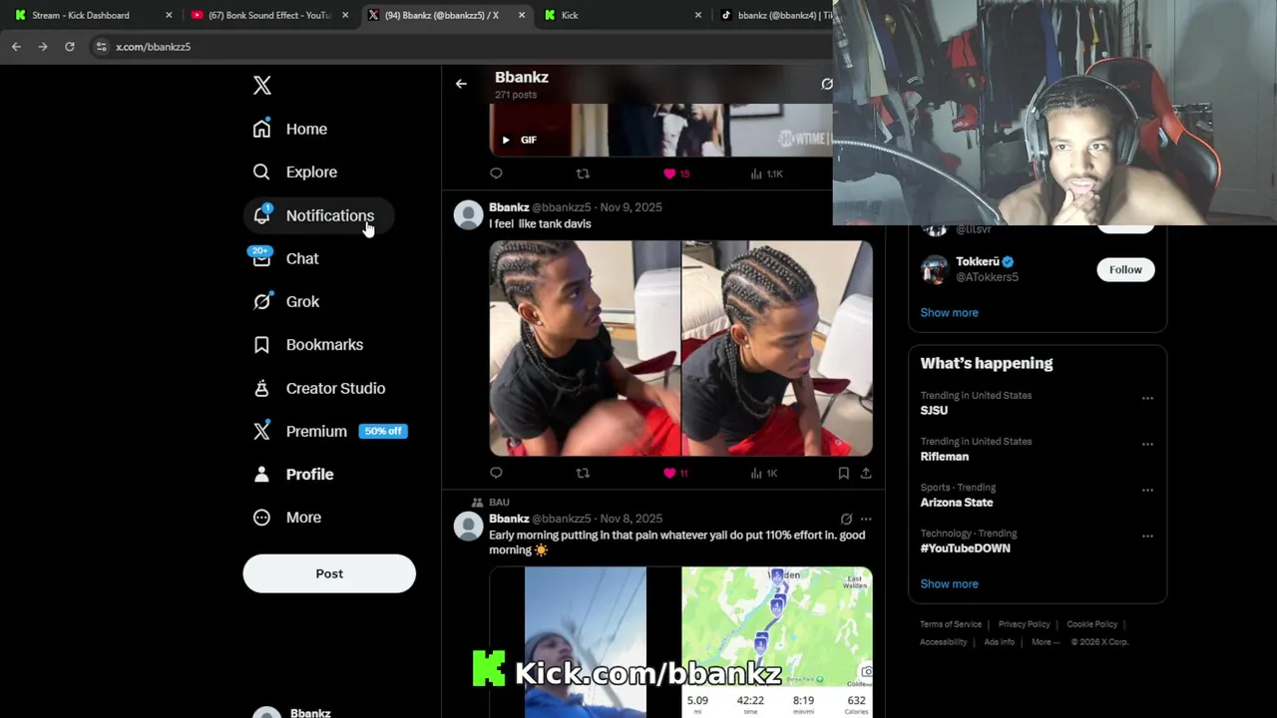Open Grok from sidebar
This screenshot has height=718, width=1277.
tap(286, 301)
